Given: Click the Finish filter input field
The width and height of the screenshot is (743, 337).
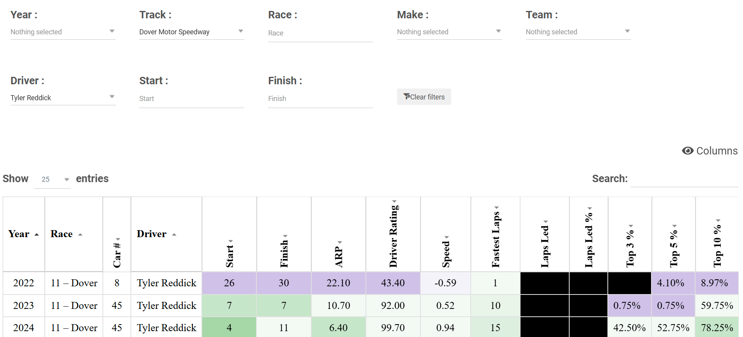Looking at the screenshot, I should [x=320, y=99].
